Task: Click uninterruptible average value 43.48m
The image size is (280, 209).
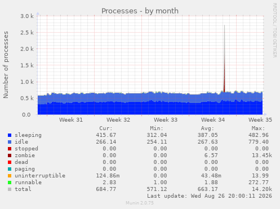Action: pyautogui.click(x=211, y=176)
